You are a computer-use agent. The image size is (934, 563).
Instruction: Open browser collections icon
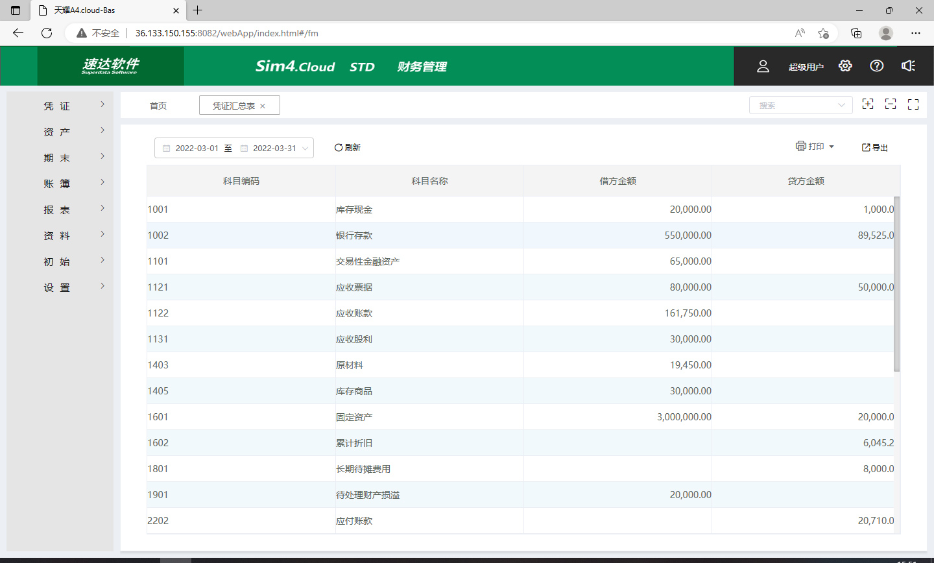(x=856, y=33)
